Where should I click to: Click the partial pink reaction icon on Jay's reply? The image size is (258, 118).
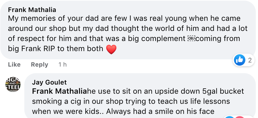click(240, 117)
